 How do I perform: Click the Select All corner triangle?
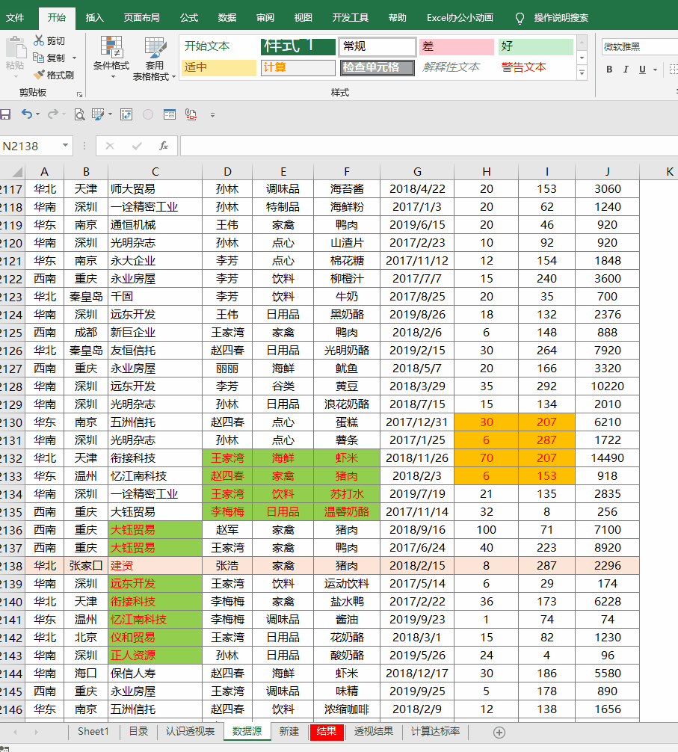tap(16, 172)
